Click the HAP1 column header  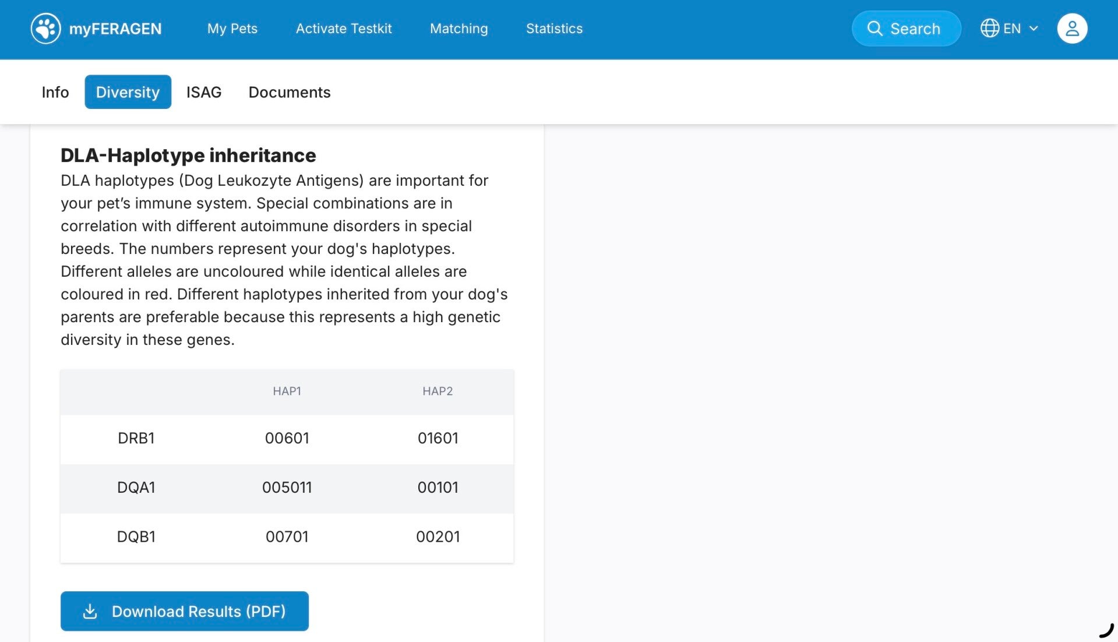tap(287, 391)
